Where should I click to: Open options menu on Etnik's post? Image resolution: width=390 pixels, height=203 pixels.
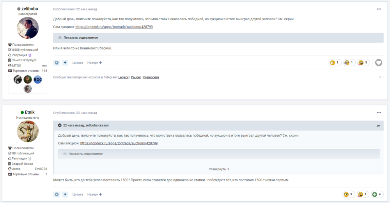coord(379,112)
